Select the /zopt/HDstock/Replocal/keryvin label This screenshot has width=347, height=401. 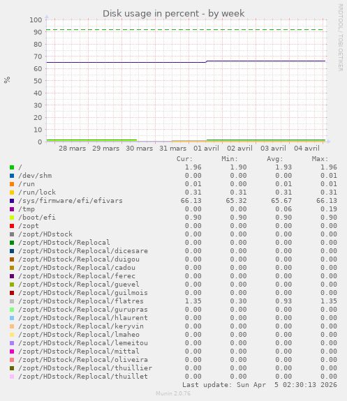[81, 326]
